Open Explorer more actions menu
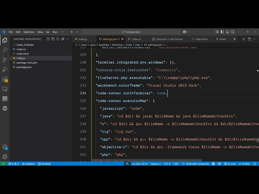This screenshot has height=194, width=259. (x=68, y=39)
